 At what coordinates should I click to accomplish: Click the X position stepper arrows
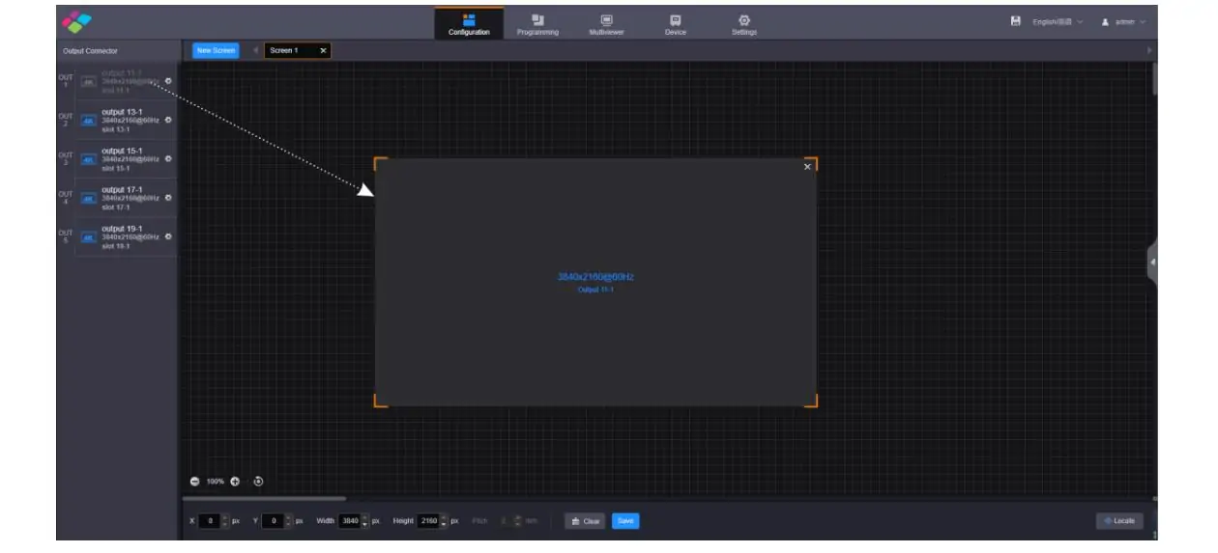coord(226,521)
